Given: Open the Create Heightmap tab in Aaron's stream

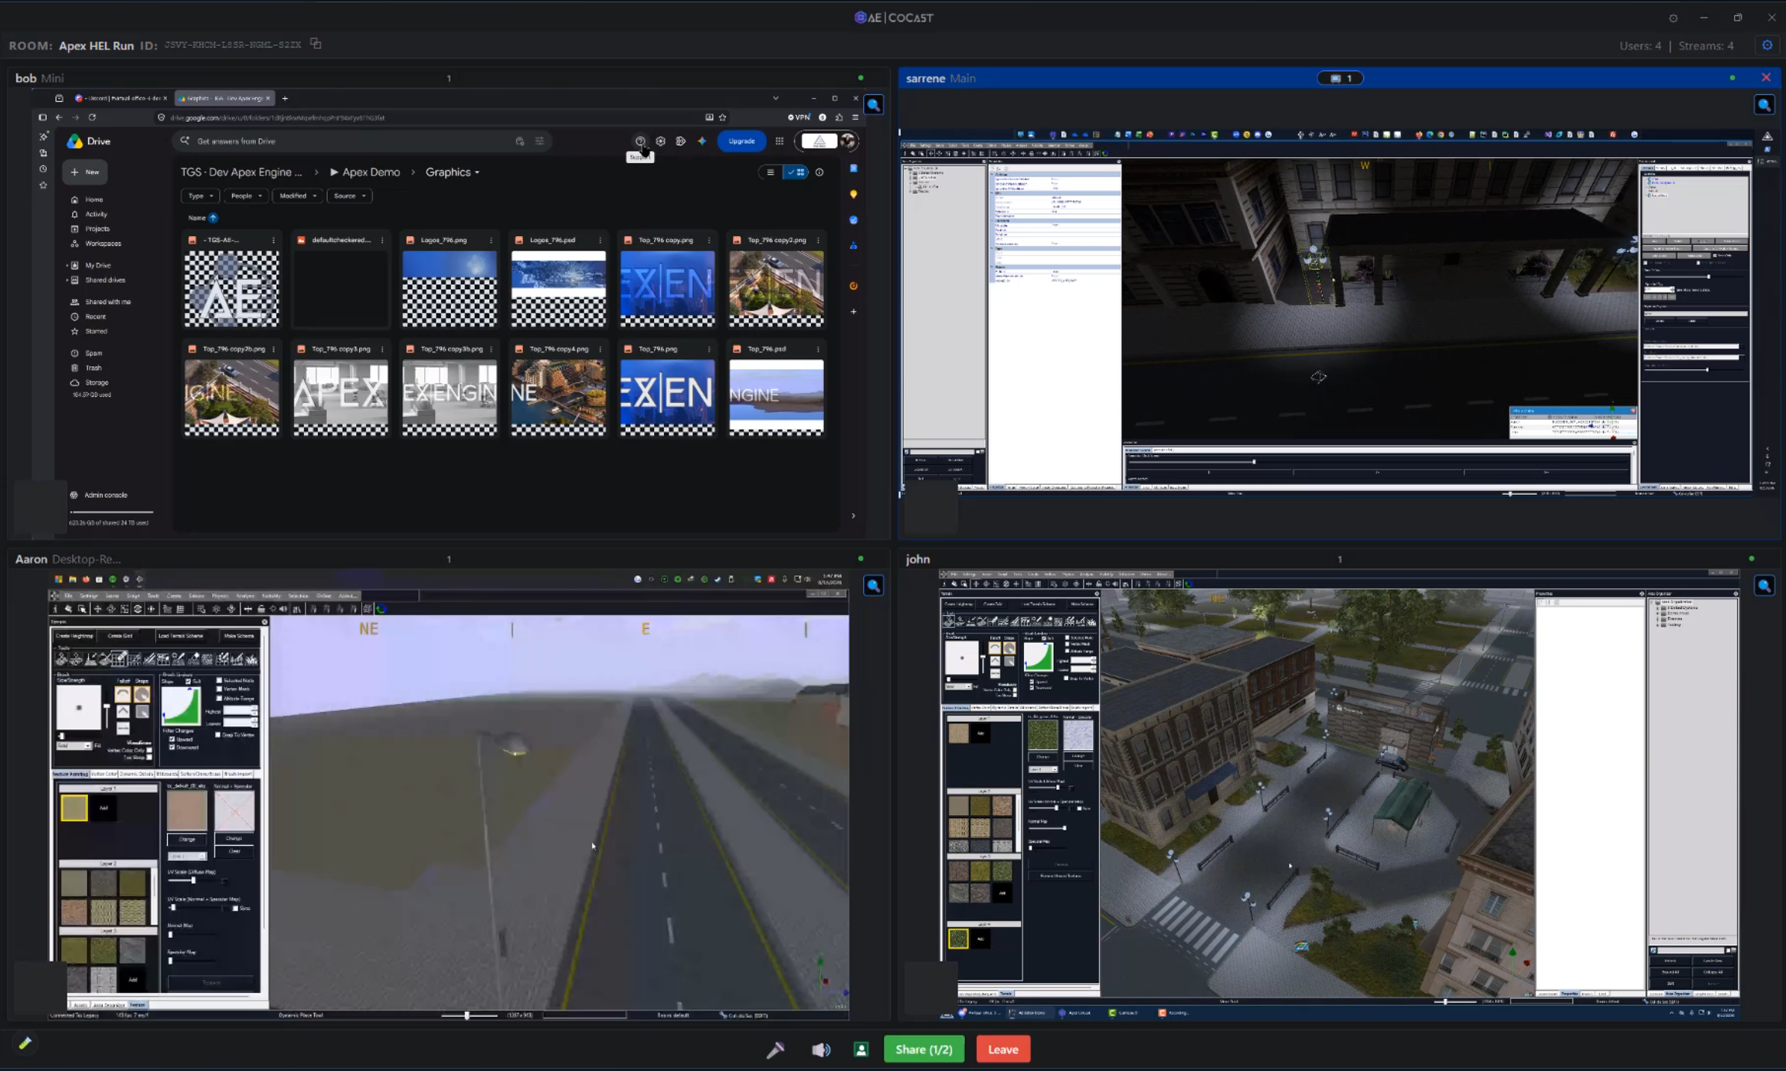Looking at the screenshot, I should pyautogui.click(x=75, y=636).
